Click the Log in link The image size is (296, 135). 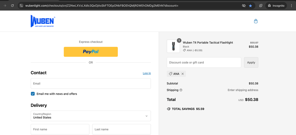pyautogui.click(x=147, y=73)
